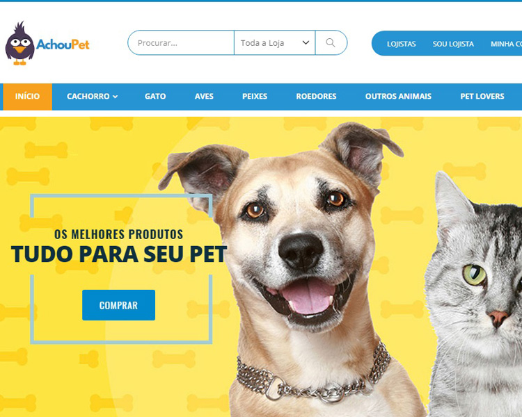Viewport: 522px width, 417px height.
Task: Click the AchouPet bird mascot logo
Action: (19, 43)
